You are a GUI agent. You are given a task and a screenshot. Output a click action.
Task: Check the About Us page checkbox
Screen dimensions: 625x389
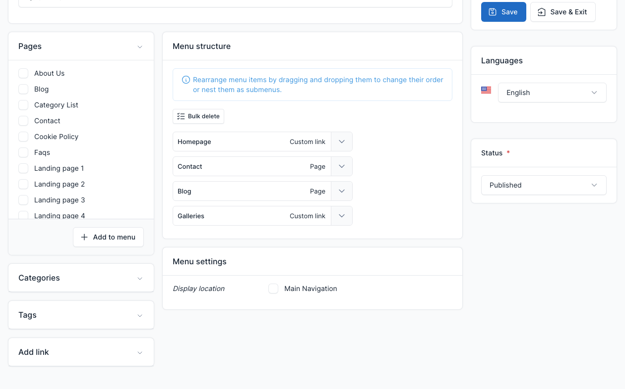[23, 73]
